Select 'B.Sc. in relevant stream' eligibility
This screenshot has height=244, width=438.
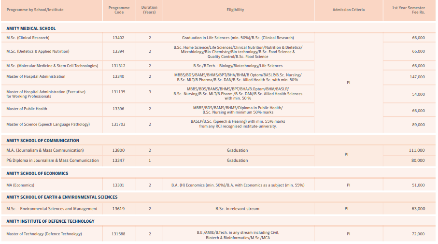click(x=238, y=209)
